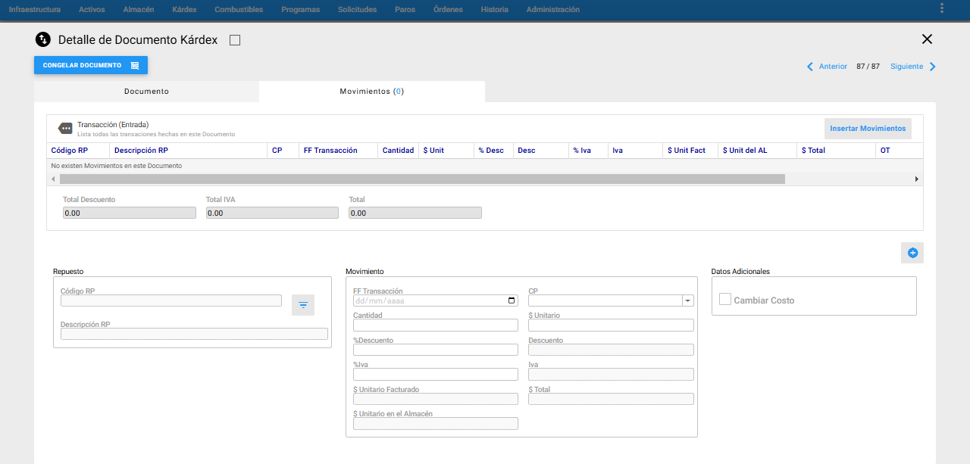
Task: Click the Descripción RP field
Action: pos(194,334)
